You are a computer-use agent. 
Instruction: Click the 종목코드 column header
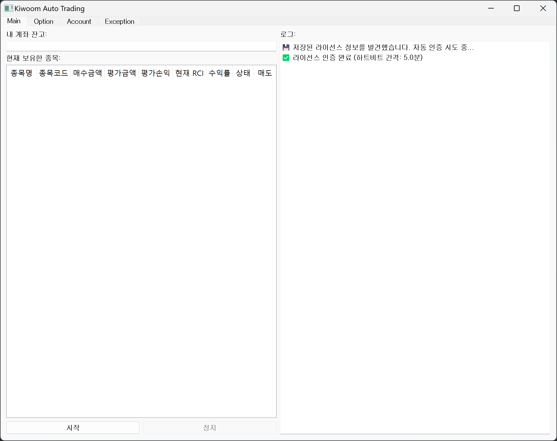pos(53,73)
